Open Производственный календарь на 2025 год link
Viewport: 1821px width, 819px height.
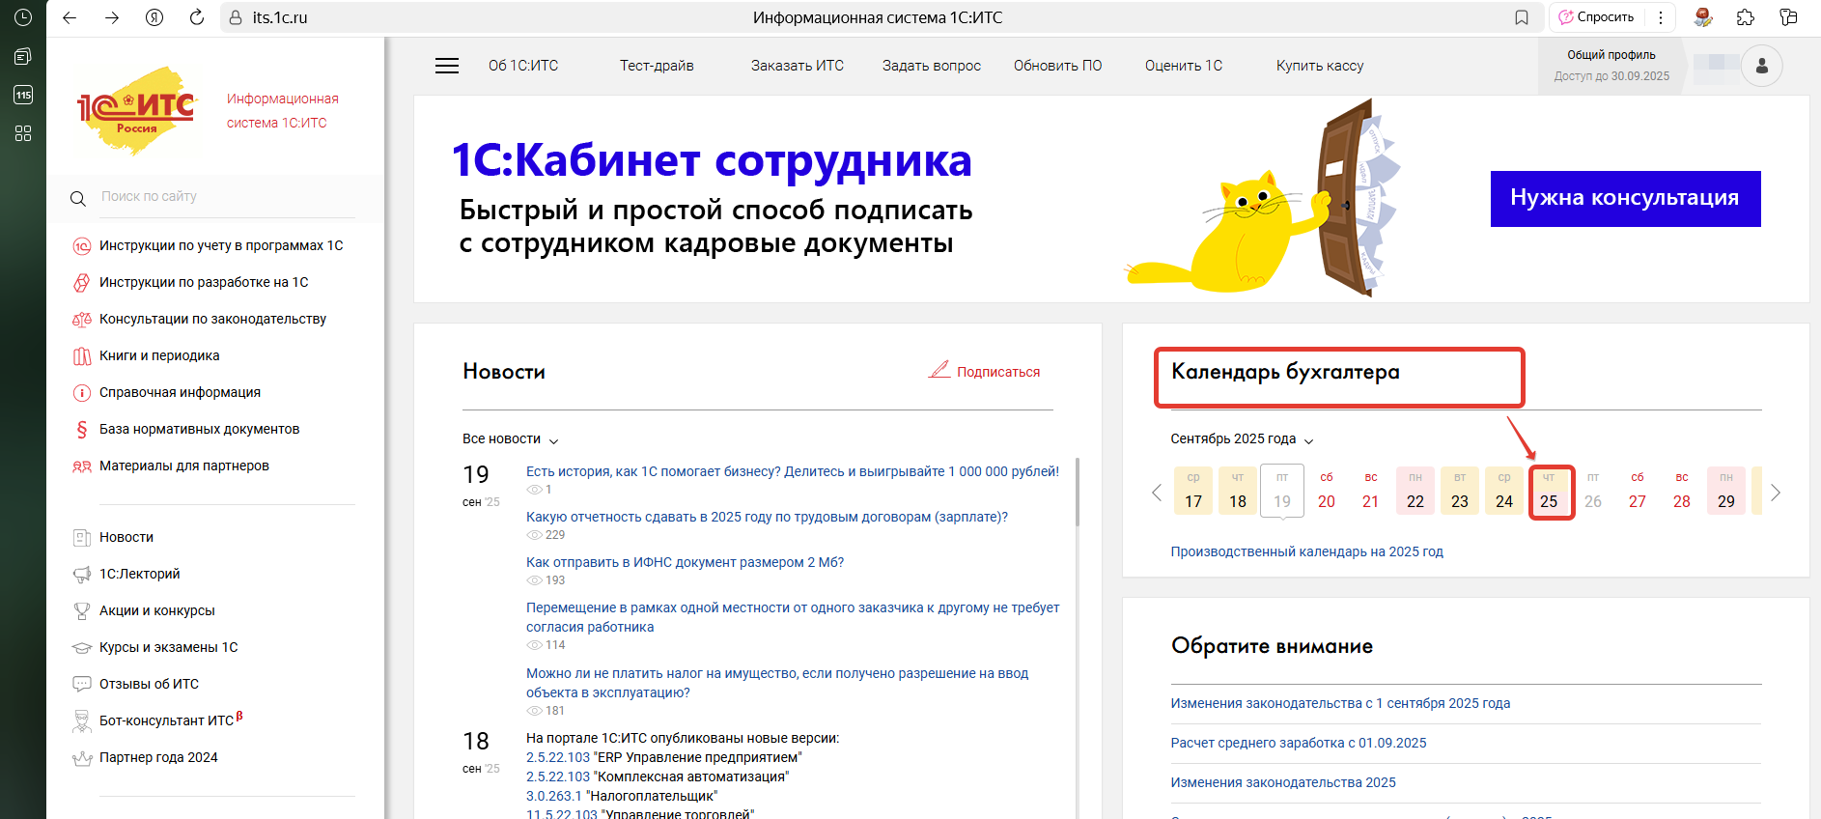click(1306, 551)
